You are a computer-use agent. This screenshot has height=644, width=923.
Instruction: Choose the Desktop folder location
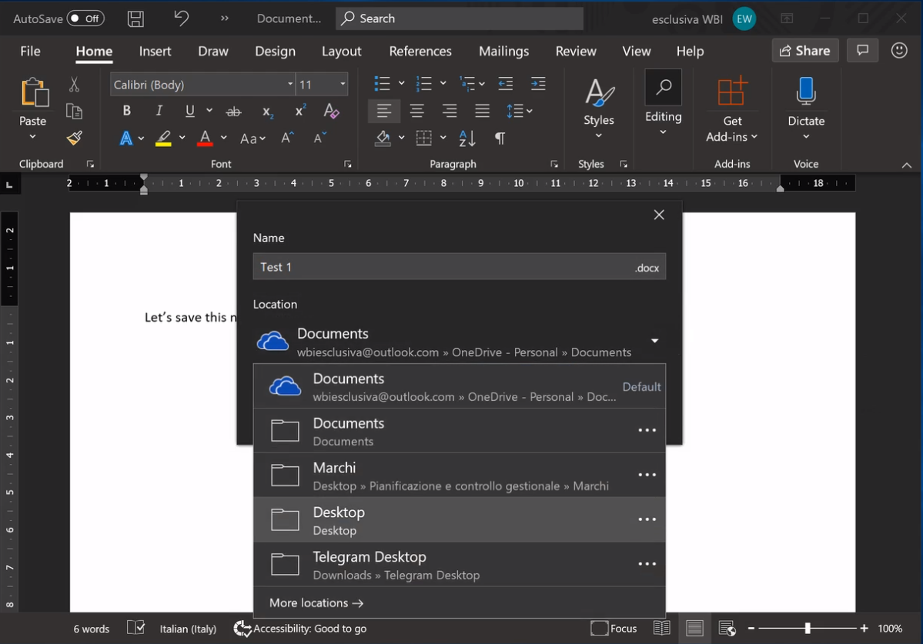pyautogui.click(x=459, y=520)
